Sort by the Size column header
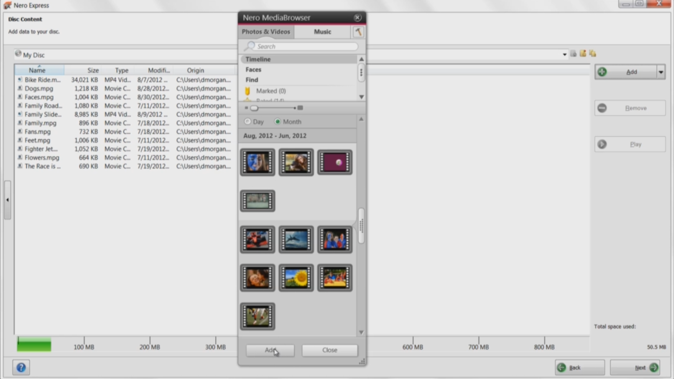674x379 pixels. pos(83,70)
